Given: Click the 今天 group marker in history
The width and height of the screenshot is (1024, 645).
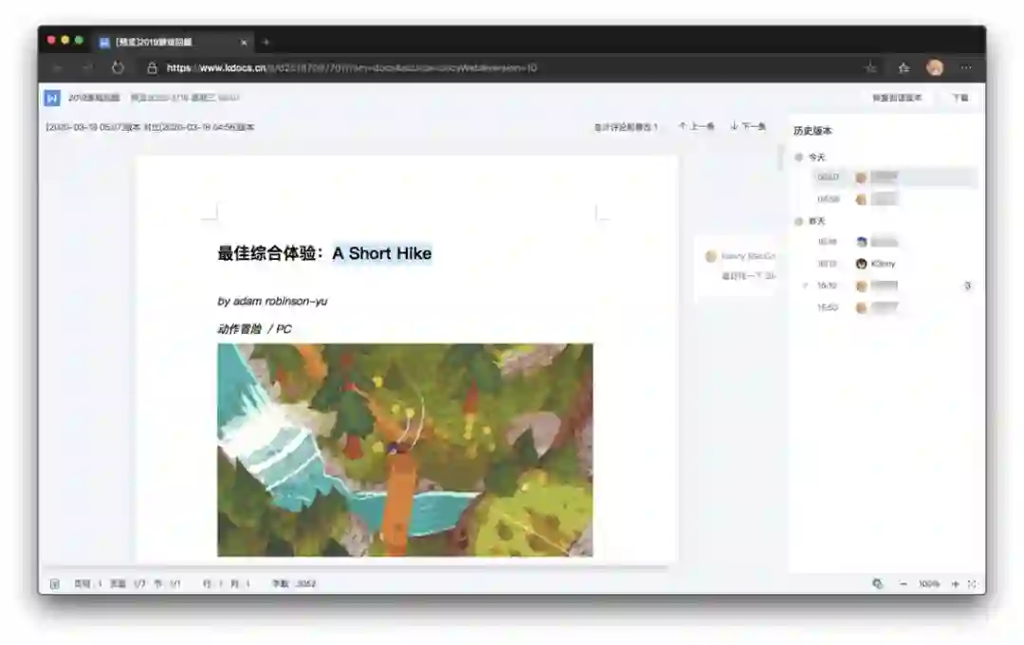Looking at the screenshot, I should point(798,157).
